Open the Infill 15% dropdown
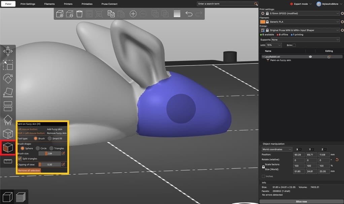The width and height of the screenshot is (344, 204). click(274, 45)
